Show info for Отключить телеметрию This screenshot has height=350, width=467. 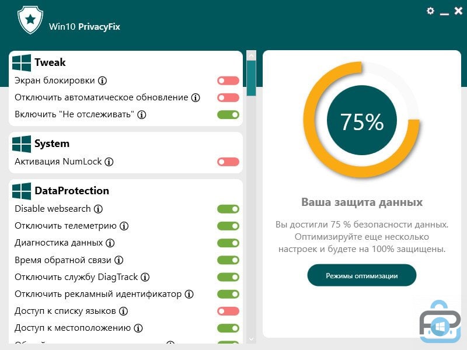pyautogui.click(x=124, y=226)
